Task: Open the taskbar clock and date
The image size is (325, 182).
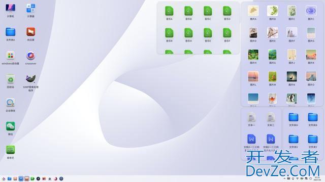Action: click(317, 178)
